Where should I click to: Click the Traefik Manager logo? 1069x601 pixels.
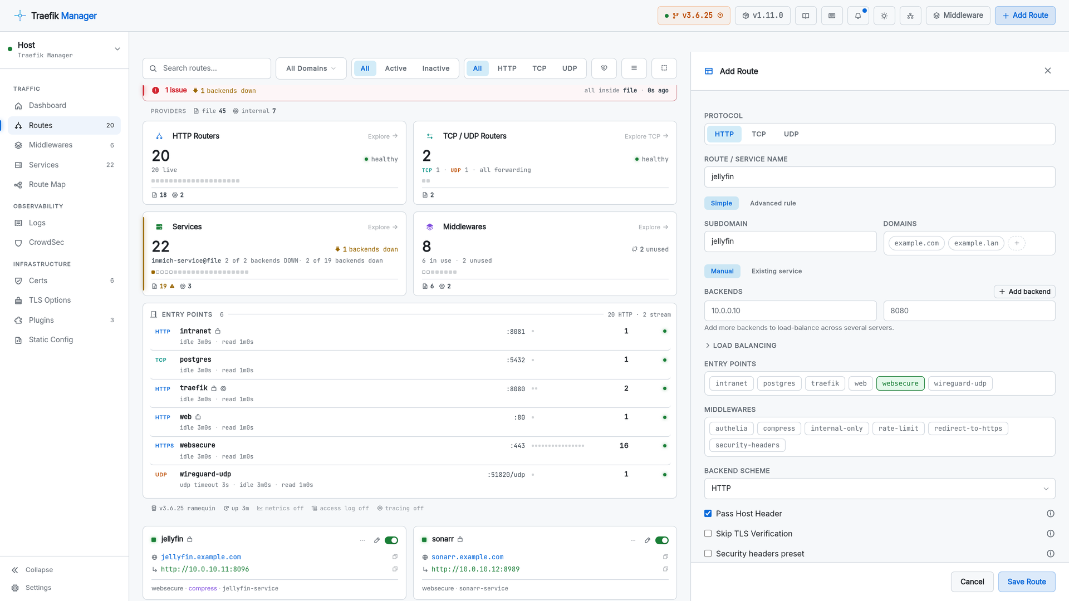click(55, 16)
